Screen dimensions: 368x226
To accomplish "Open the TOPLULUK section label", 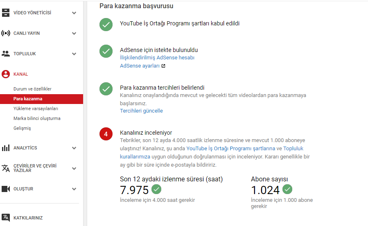I will [x=25, y=54].
